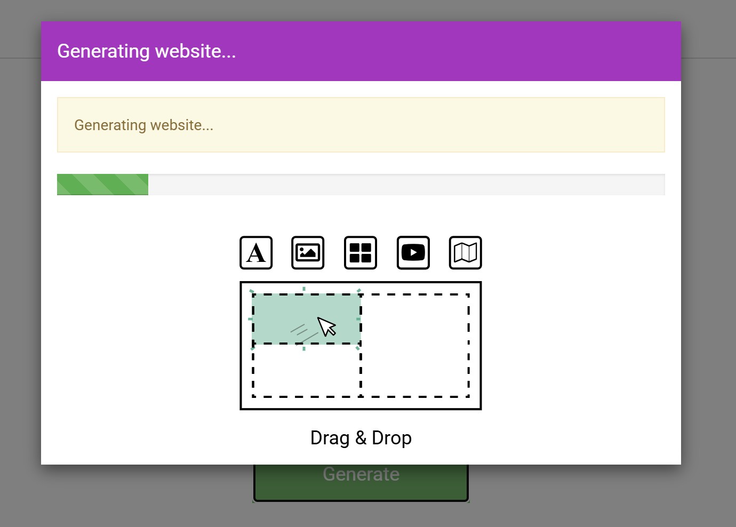
Task: Click the Generating website status message
Action: 143,125
